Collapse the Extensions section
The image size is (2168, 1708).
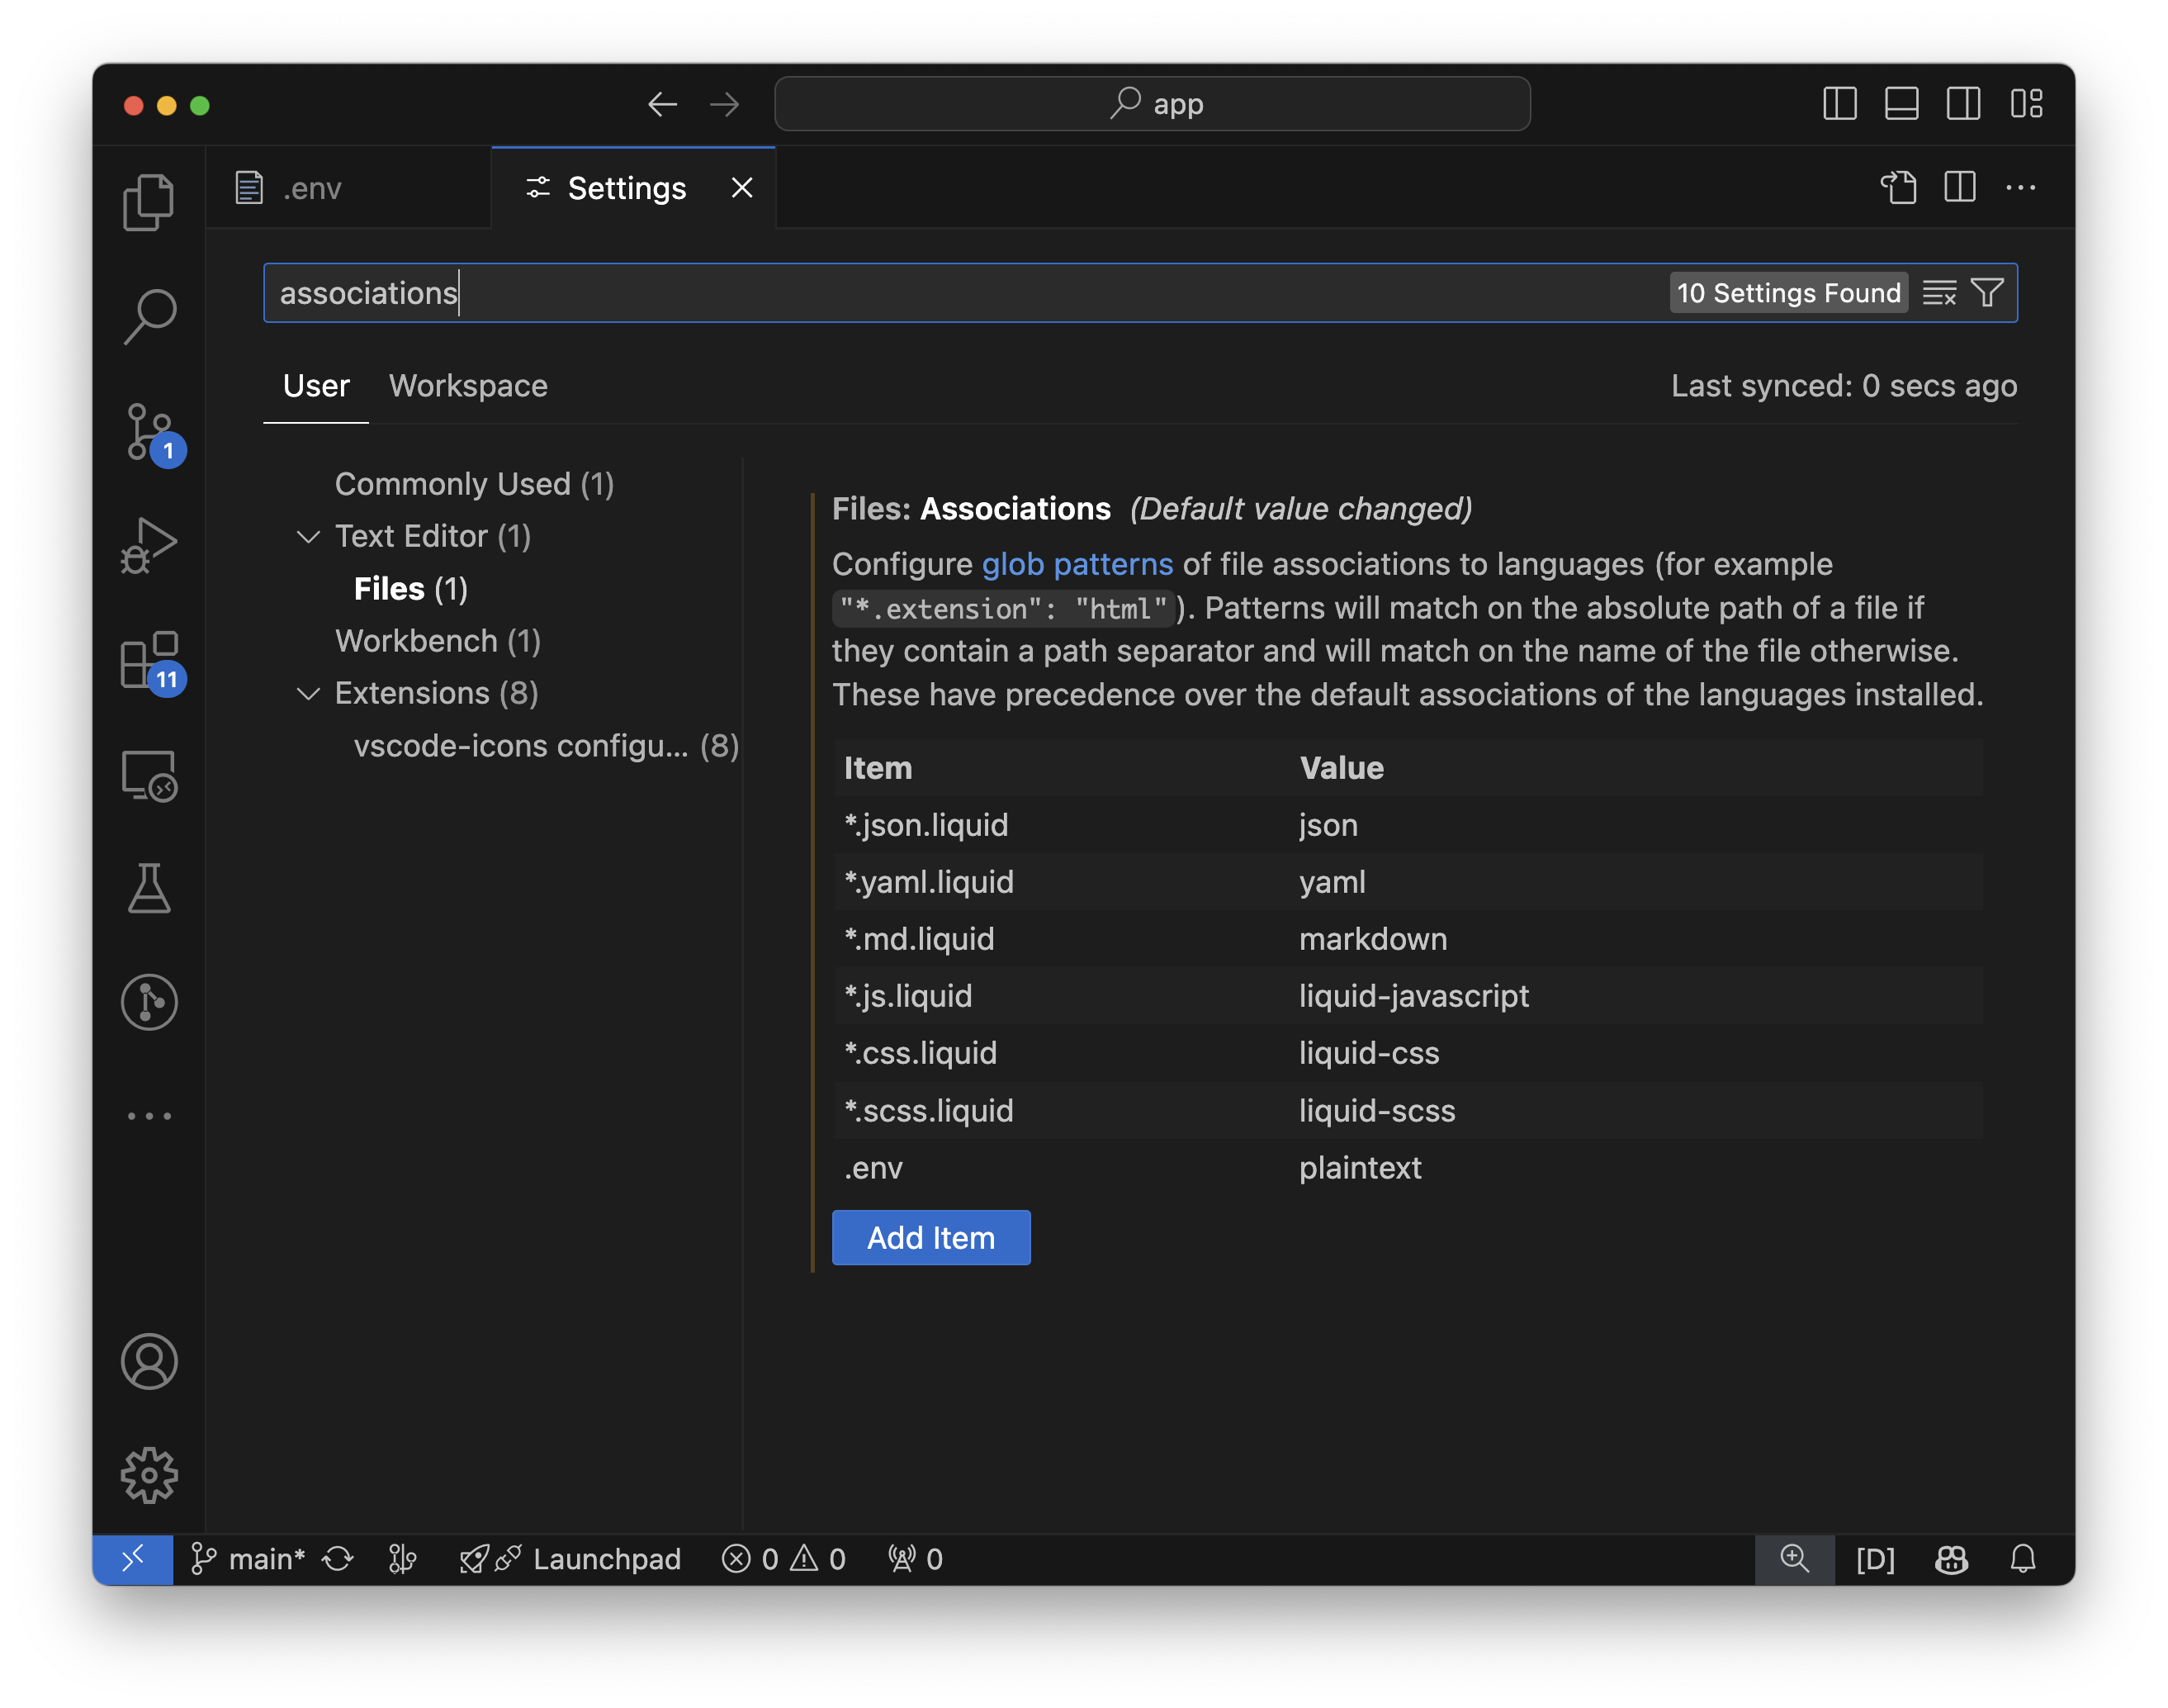309,693
